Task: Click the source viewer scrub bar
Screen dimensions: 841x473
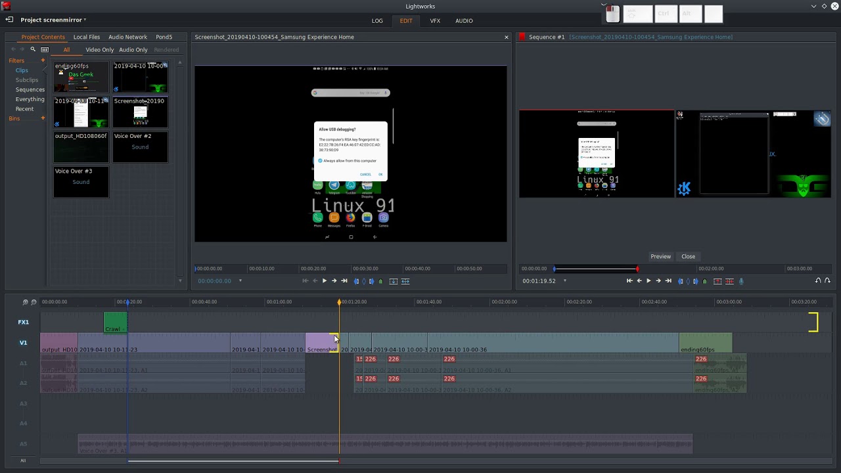Action: pyautogui.click(x=351, y=269)
